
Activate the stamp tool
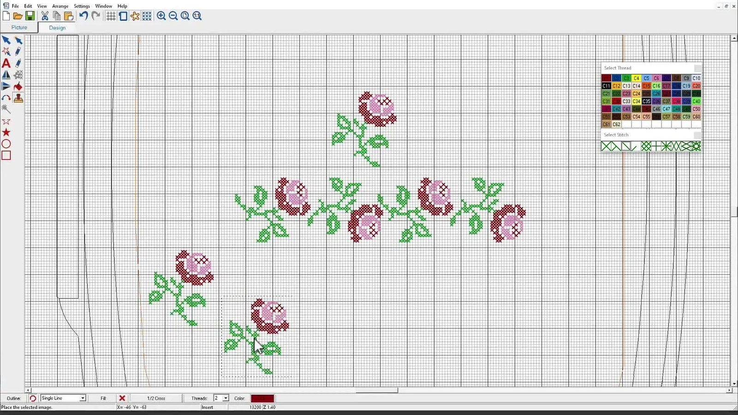(x=18, y=98)
